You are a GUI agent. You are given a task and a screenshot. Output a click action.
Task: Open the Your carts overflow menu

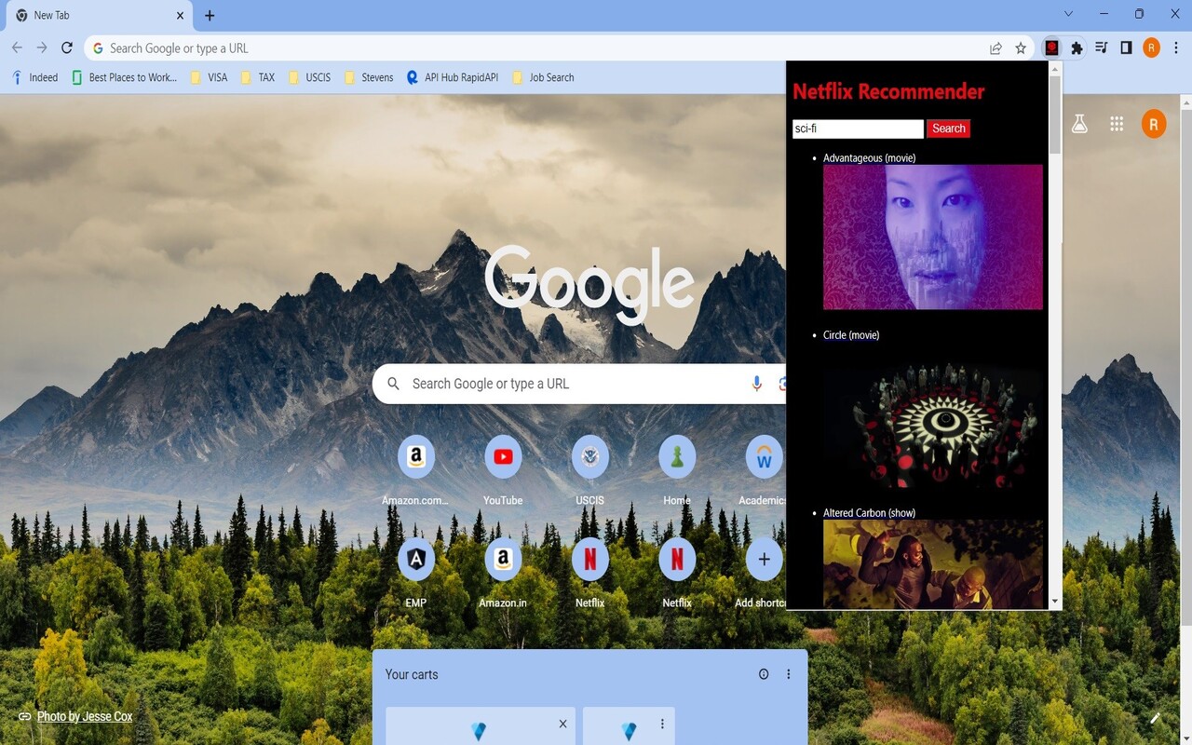click(x=789, y=673)
